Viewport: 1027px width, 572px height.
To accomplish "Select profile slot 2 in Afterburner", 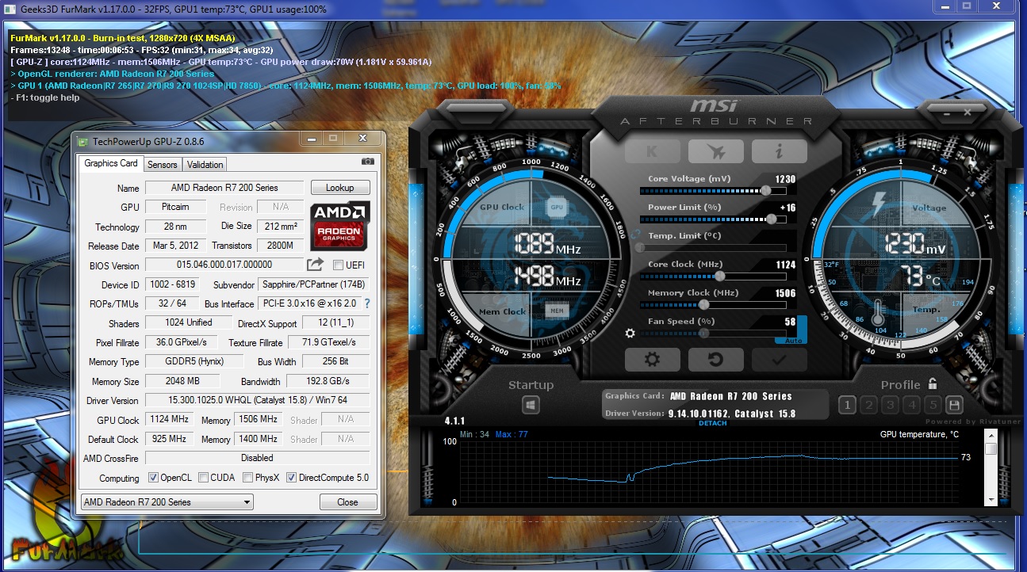I will (868, 405).
